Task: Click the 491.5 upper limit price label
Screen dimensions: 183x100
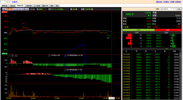Action: [x=5, y=12]
